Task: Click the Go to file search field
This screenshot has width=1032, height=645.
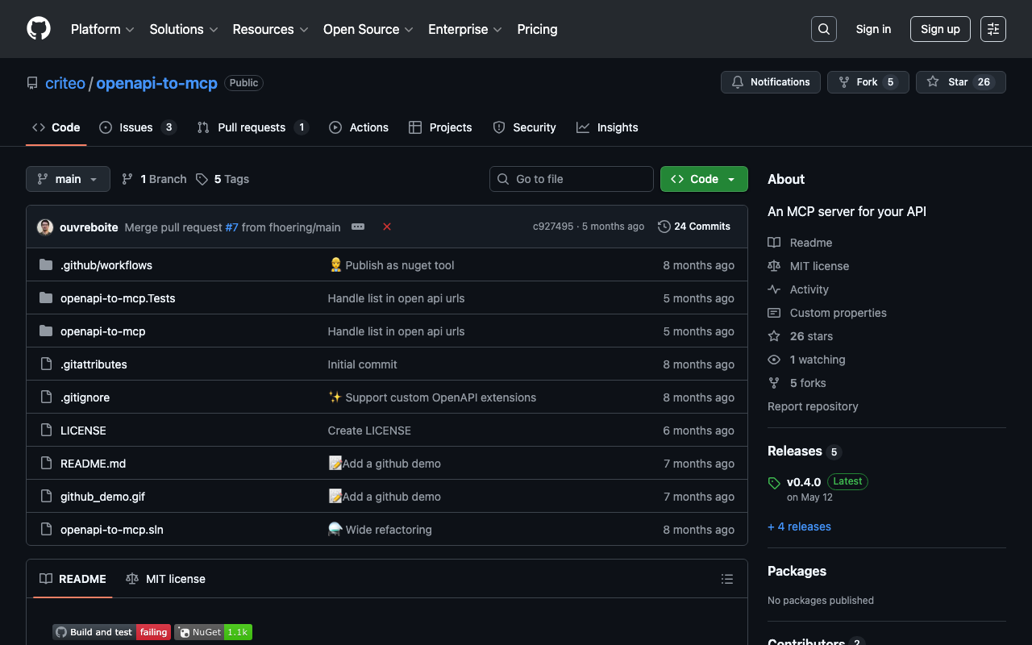Action: click(x=571, y=179)
